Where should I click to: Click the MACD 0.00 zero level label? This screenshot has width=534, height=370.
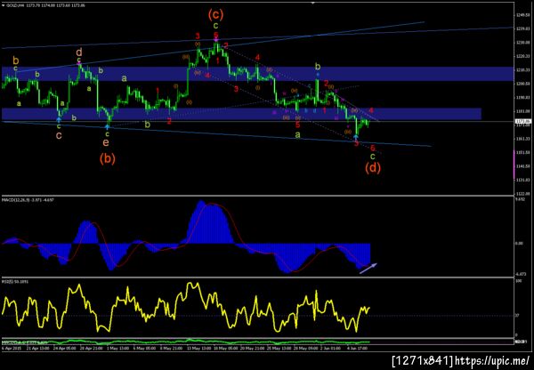click(518, 244)
